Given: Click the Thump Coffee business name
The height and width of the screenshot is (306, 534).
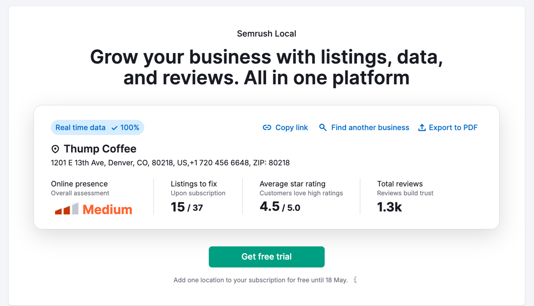Looking at the screenshot, I should click(x=100, y=149).
